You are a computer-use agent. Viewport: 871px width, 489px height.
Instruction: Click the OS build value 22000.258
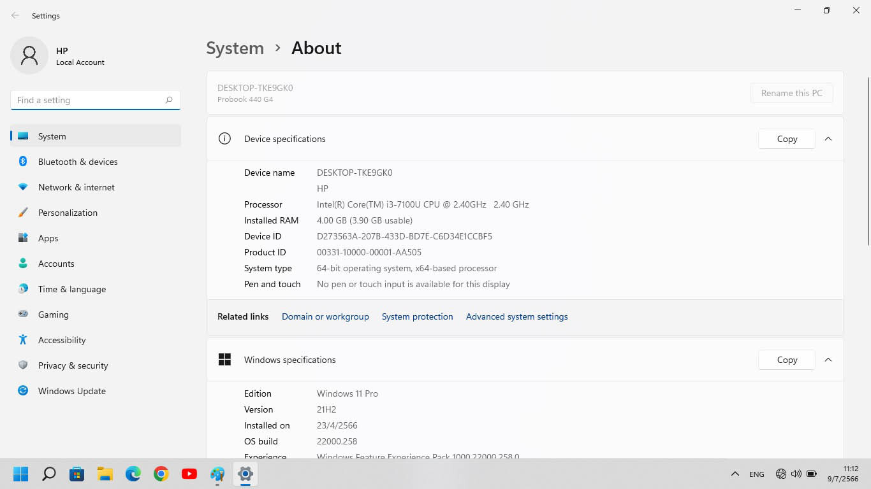337,441
